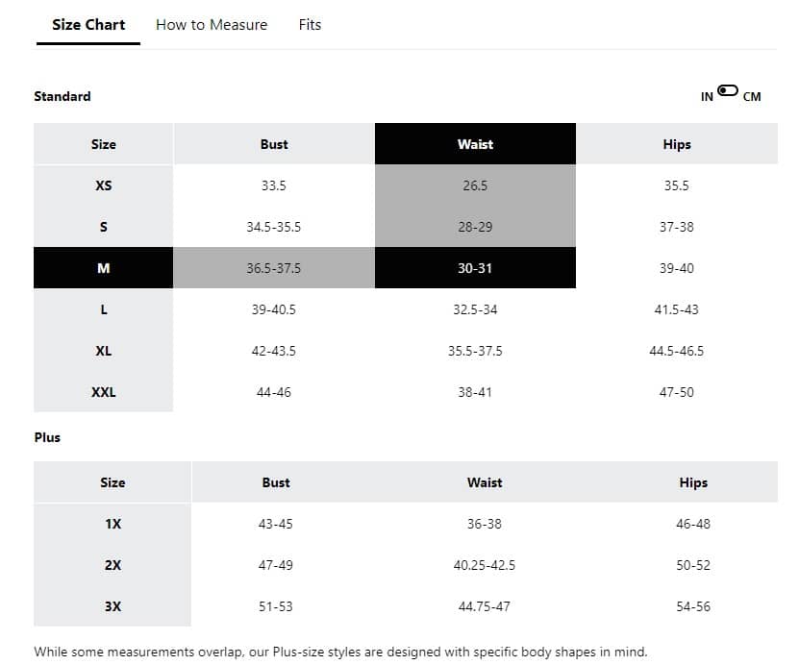Viewport: 799px width, 665px height.
Task: Click the highlighted 30-31 waist cell
Action: coord(475,268)
